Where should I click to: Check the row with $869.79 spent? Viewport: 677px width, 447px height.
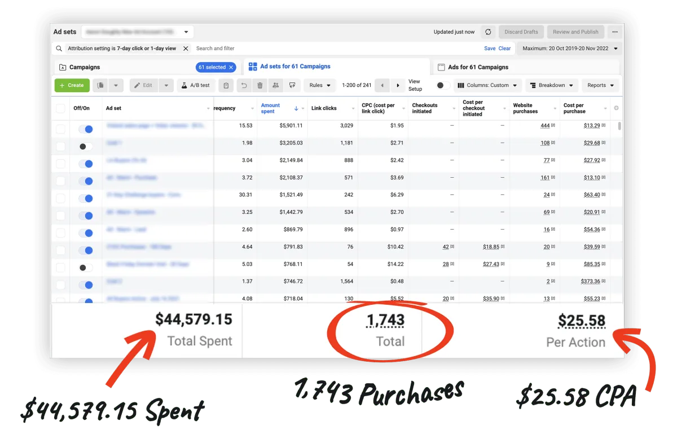tap(60, 233)
